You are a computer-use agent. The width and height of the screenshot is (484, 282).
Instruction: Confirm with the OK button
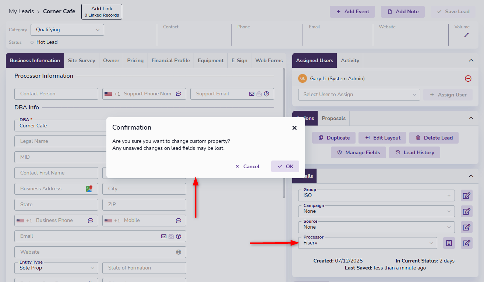click(x=285, y=166)
